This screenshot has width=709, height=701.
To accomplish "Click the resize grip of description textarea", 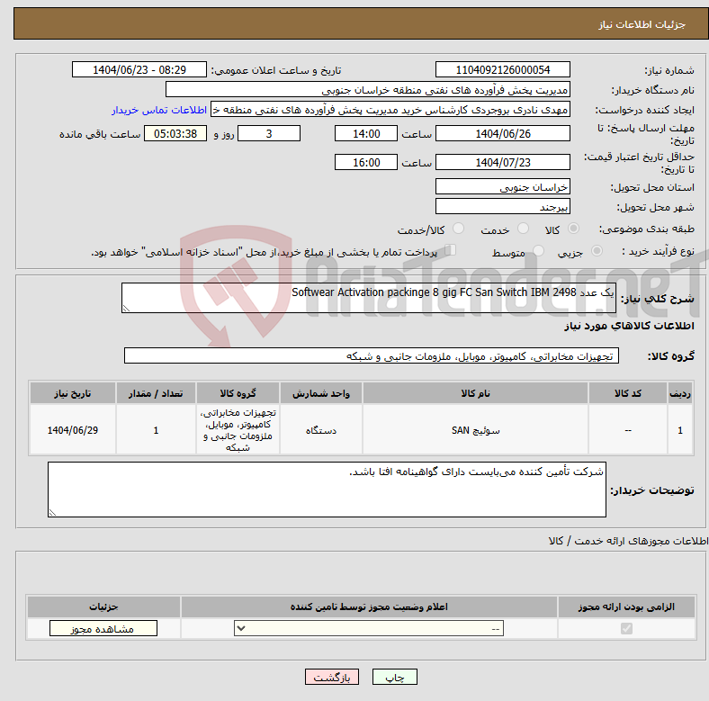I will tap(126, 309).
